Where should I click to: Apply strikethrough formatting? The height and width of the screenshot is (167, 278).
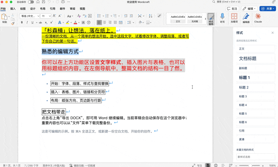pos(40,23)
